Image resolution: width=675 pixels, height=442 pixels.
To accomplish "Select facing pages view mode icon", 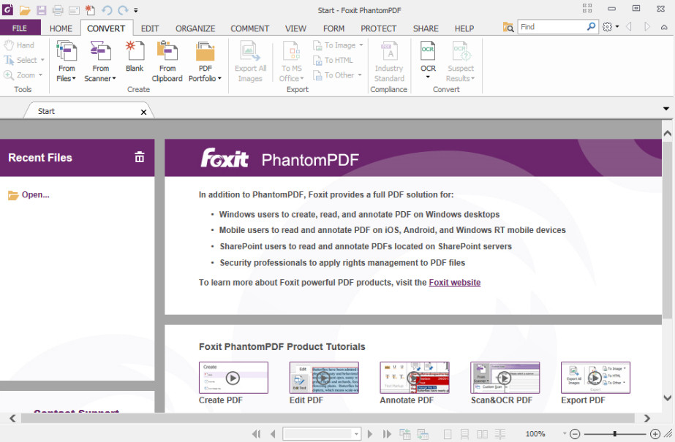I will tap(482, 434).
